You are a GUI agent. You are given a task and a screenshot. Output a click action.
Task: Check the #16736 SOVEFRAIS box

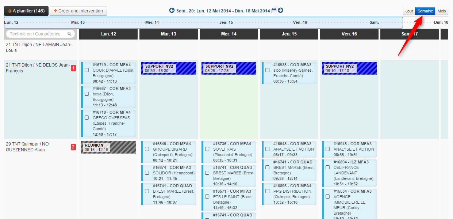point(207,149)
